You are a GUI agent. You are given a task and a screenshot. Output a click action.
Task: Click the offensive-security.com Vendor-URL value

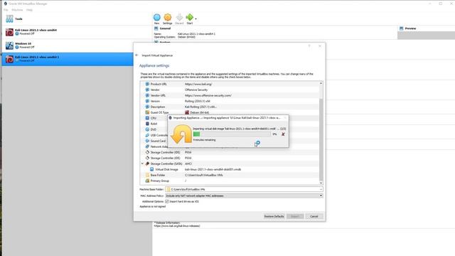pyautogui.click(x=208, y=95)
